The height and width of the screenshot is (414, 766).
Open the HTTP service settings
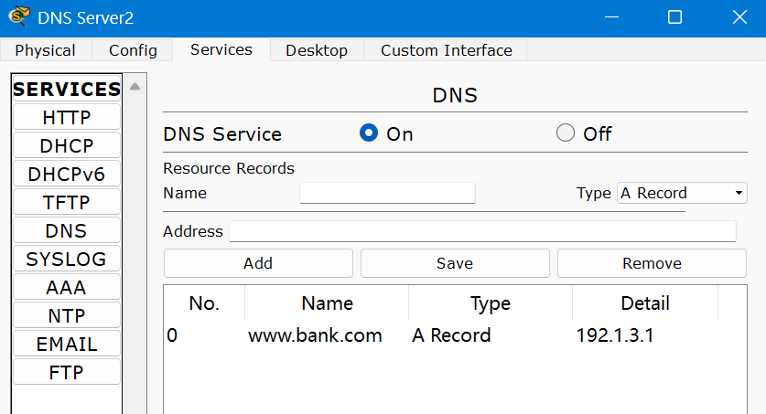66,117
